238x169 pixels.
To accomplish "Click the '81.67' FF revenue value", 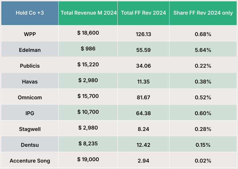I will click(x=143, y=97).
